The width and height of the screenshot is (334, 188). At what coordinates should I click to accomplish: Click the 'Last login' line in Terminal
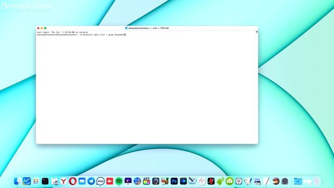pos(62,32)
